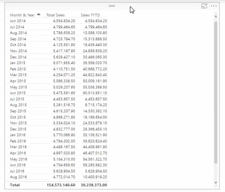This screenshot has height=192, width=225.
Task: Select the Feb 2016 row label
Action: click(18, 141)
